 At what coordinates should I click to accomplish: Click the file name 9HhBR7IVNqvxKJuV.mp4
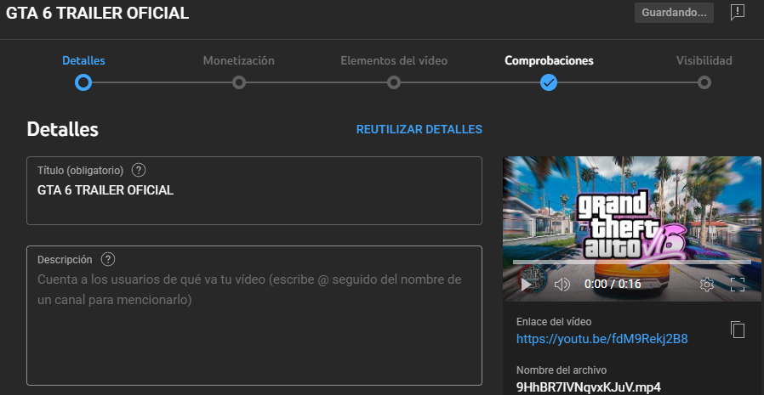[589, 387]
